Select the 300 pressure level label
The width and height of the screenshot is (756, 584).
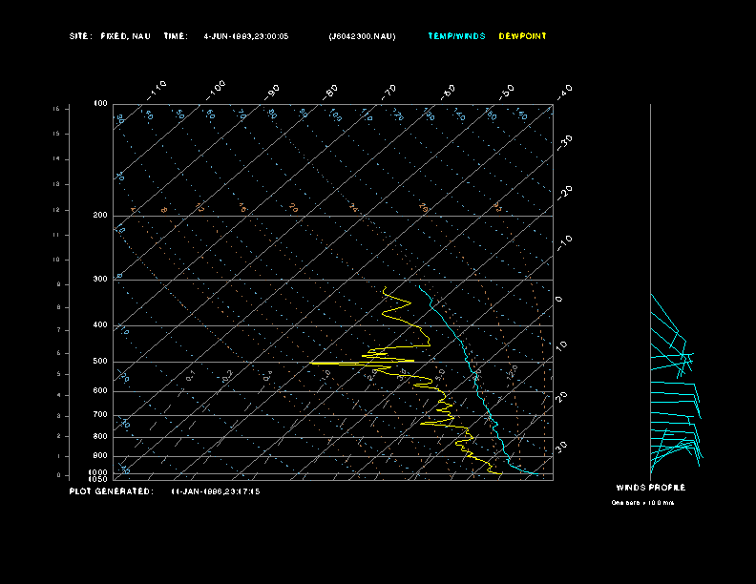pyautogui.click(x=99, y=280)
